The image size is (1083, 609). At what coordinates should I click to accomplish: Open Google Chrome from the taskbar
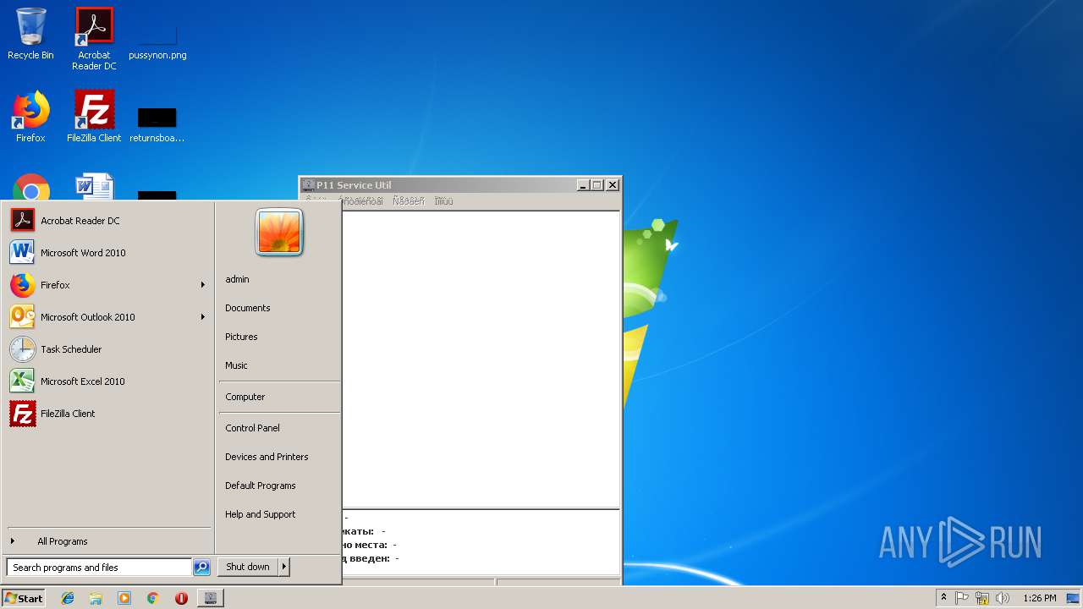[x=152, y=598]
